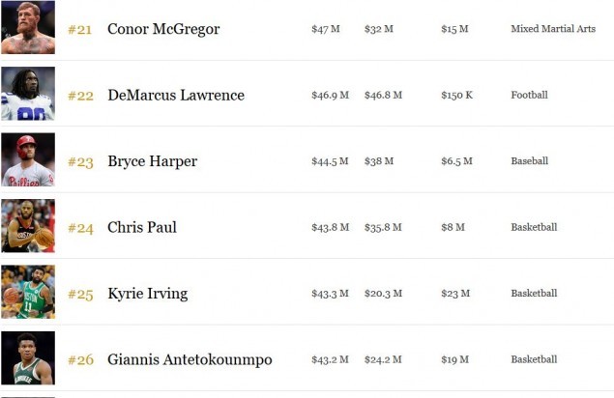Click the #21 rank number
This screenshot has height=398, width=614.
80,30
